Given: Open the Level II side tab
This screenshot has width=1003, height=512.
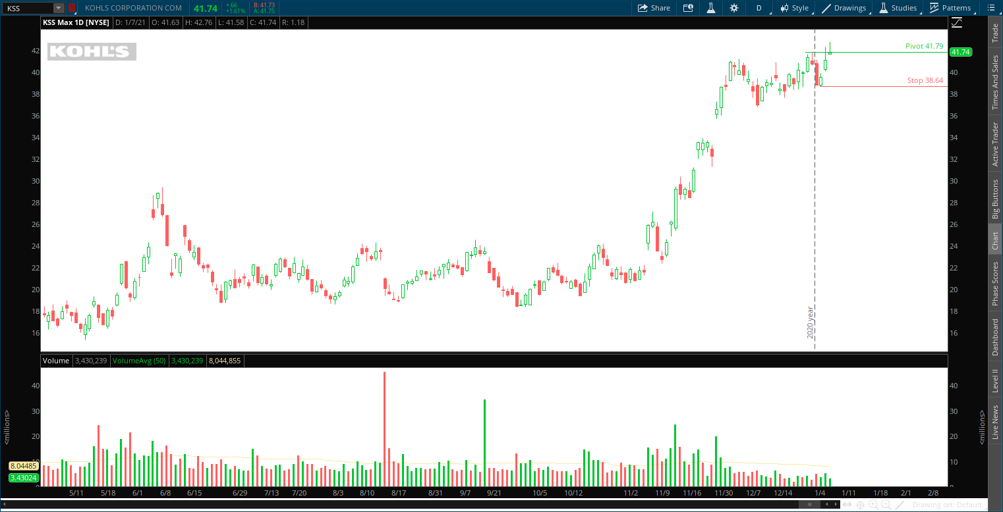Looking at the screenshot, I should tap(995, 380).
